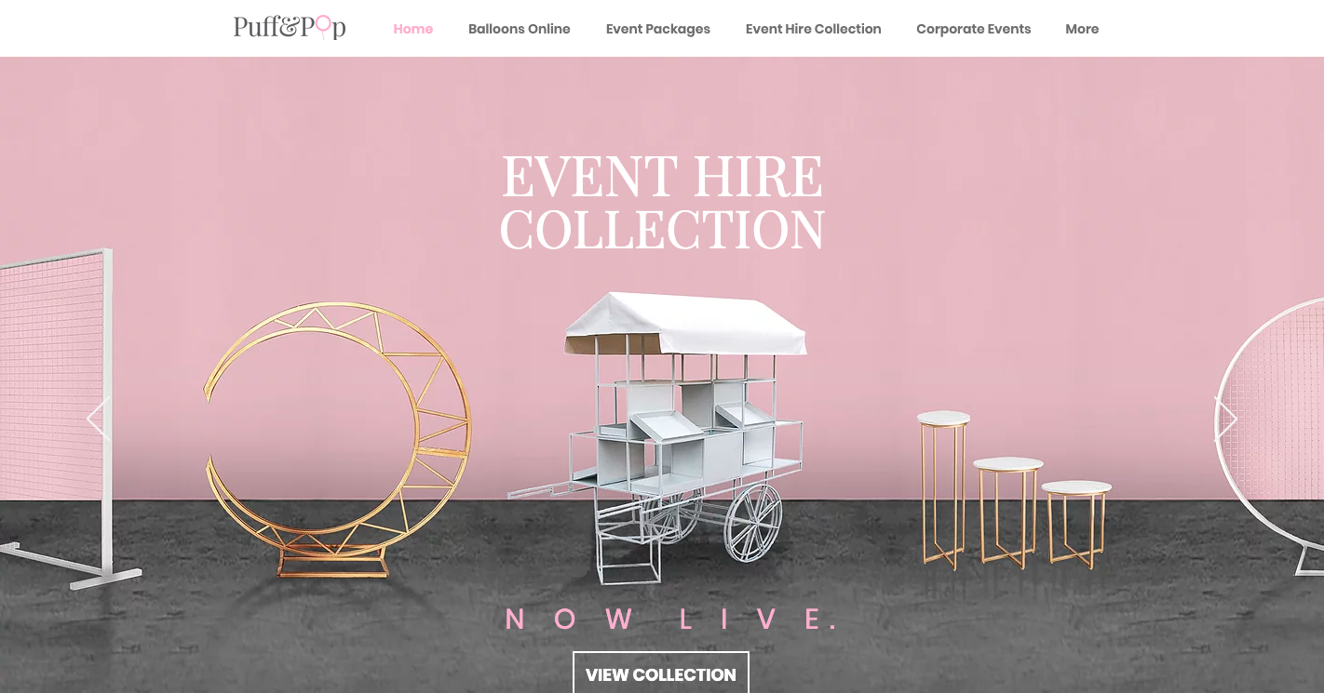Open the Home menu item
The height and width of the screenshot is (693, 1324).
point(412,29)
